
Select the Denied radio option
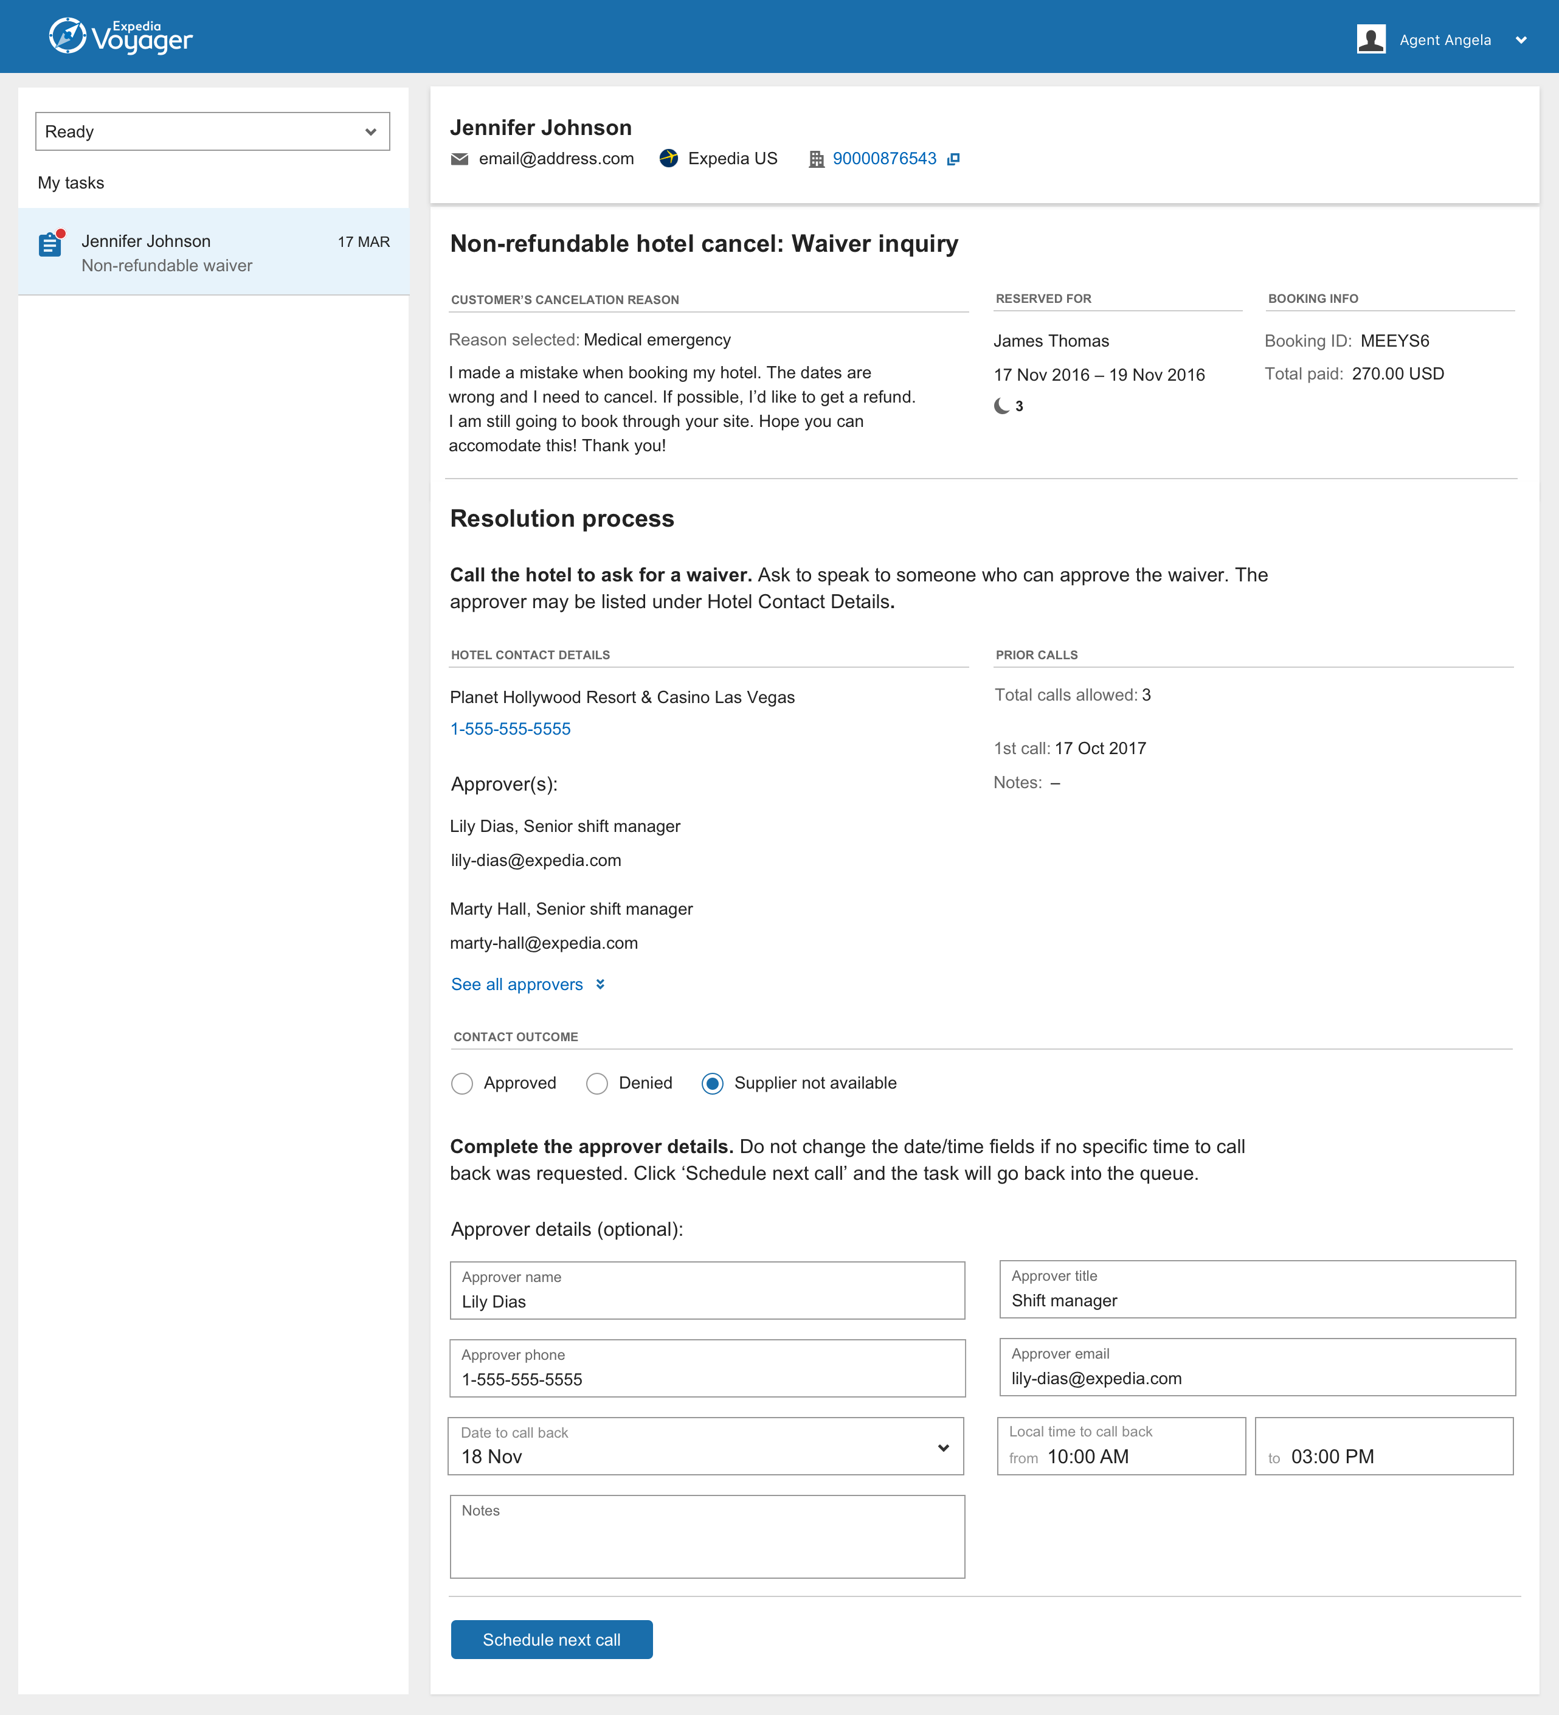(x=597, y=1083)
